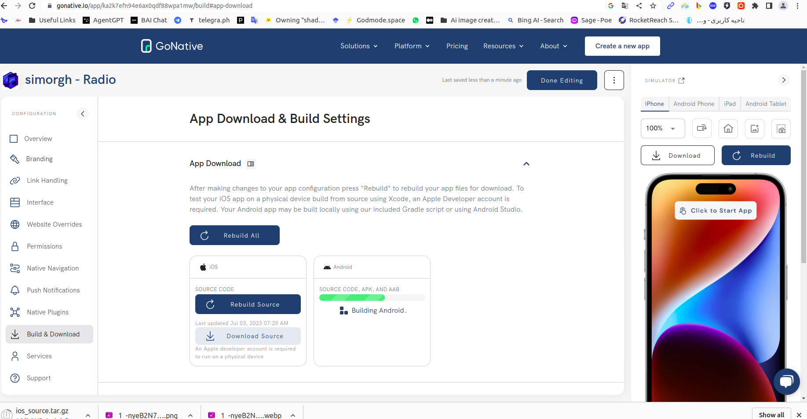This screenshot has height=419, width=807.
Task: Expand the Resources dropdown menu
Action: 503,46
